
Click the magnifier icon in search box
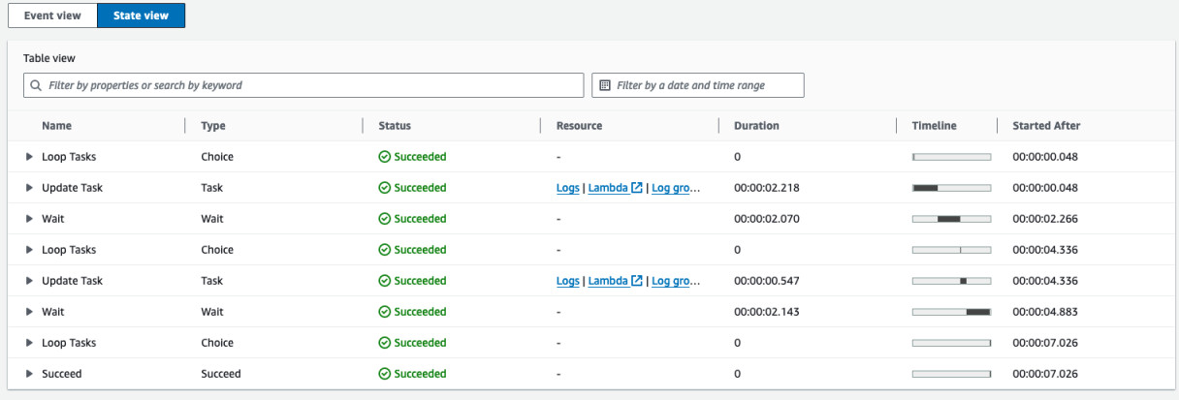(37, 85)
